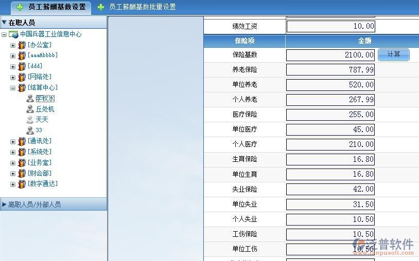Click the 个人医疗 amount field
This screenshot has width=419, height=261.
point(330,144)
